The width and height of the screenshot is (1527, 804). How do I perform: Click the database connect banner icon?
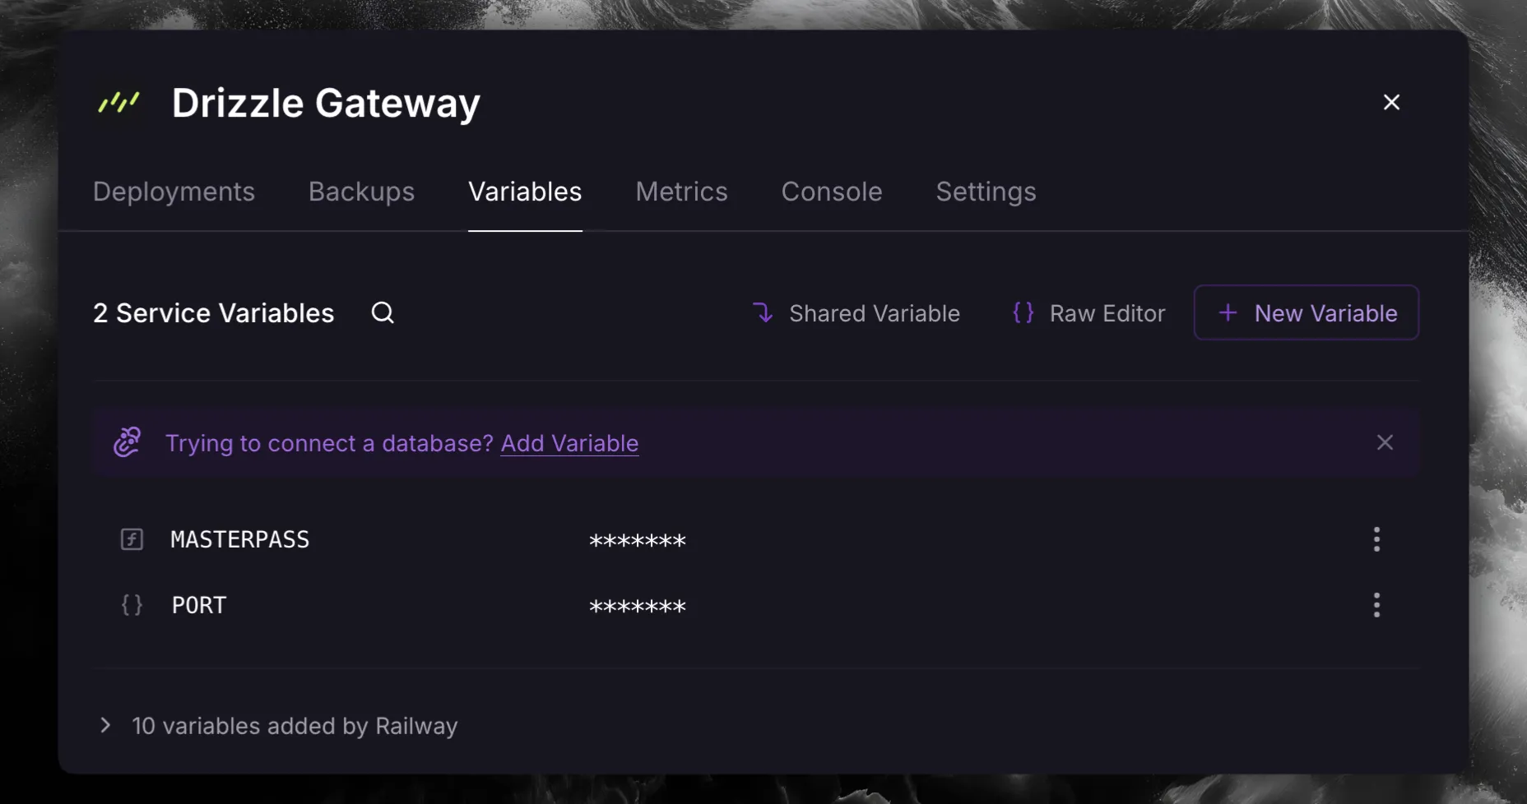coord(128,442)
